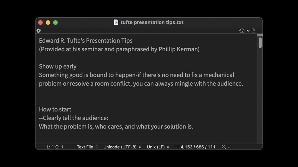
Task: Click the L: 1 C: 1 cursor position indicator
Action: tap(55, 147)
